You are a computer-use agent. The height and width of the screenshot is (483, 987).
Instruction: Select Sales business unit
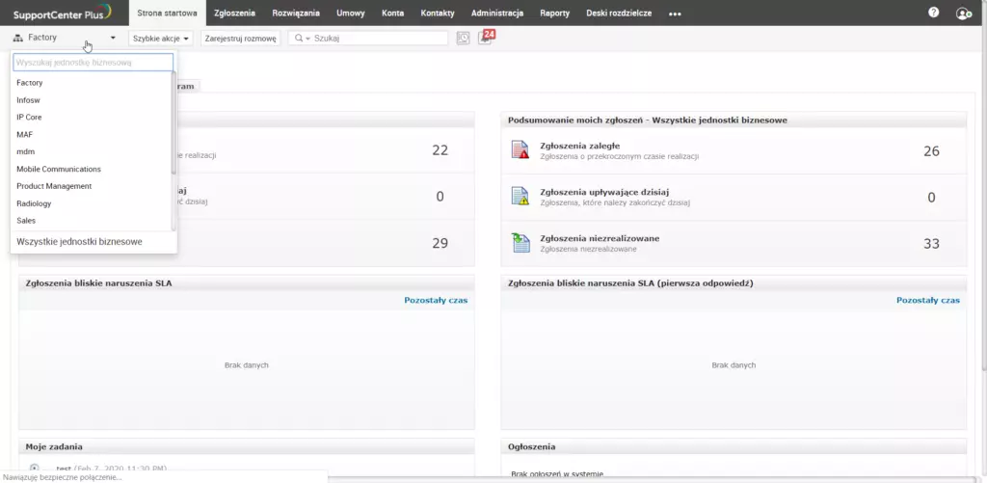pos(91,221)
